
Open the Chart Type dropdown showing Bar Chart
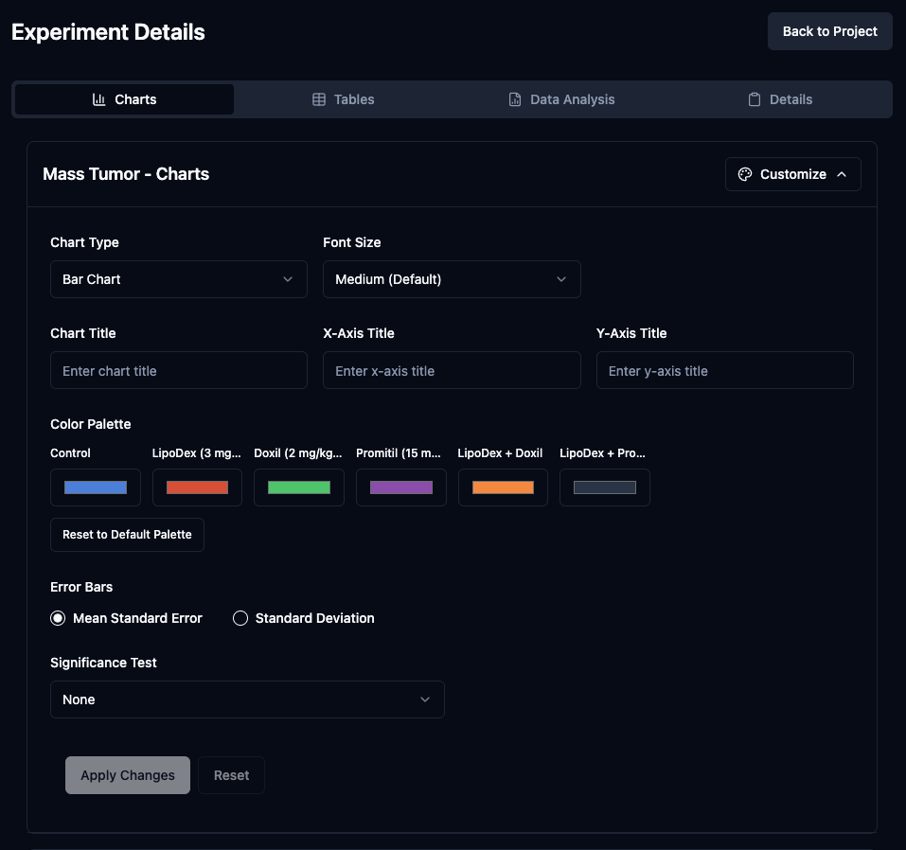click(x=179, y=279)
